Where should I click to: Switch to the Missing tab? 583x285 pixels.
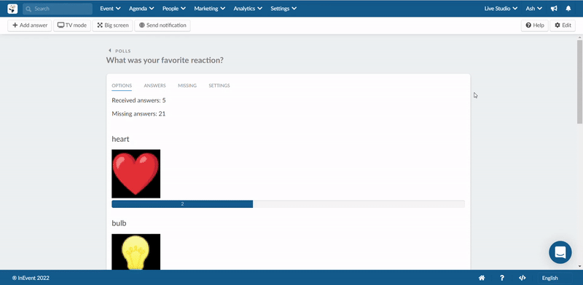(x=187, y=86)
